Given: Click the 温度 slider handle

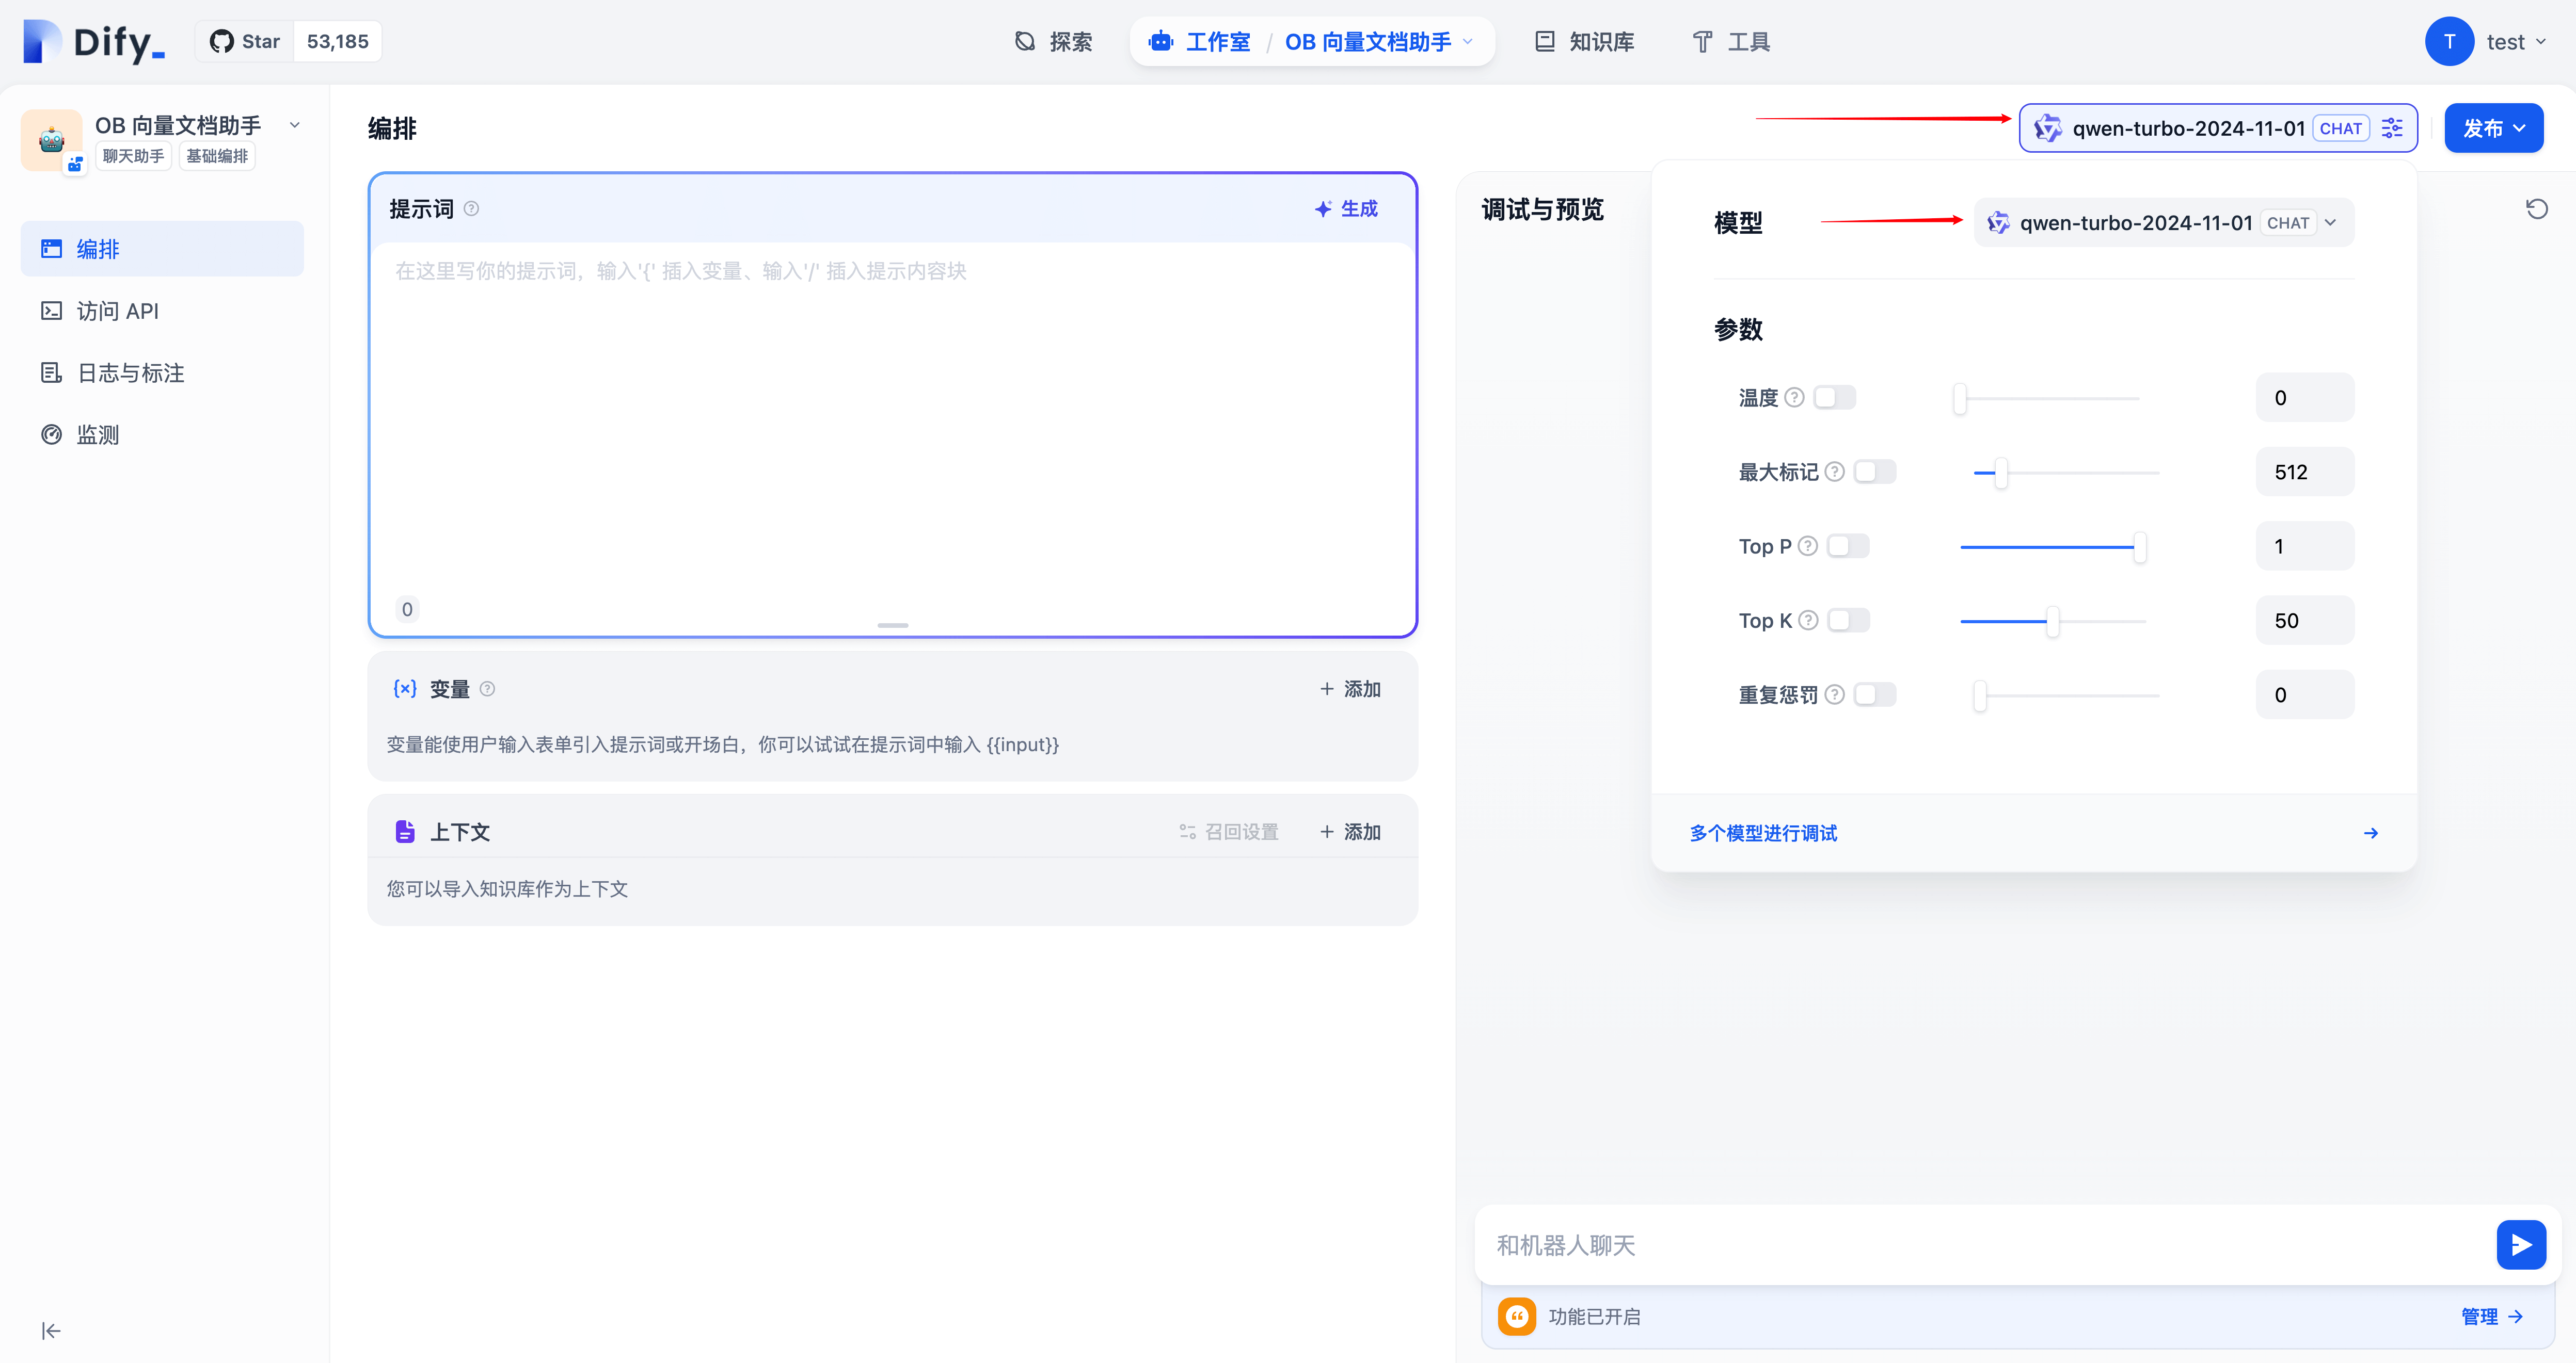Looking at the screenshot, I should [1960, 399].
